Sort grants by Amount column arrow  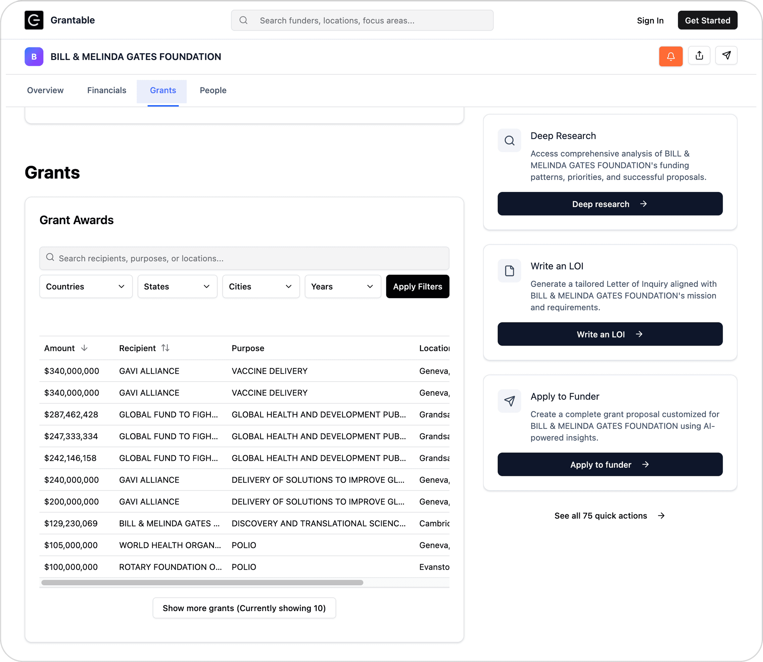coord(84,348)
